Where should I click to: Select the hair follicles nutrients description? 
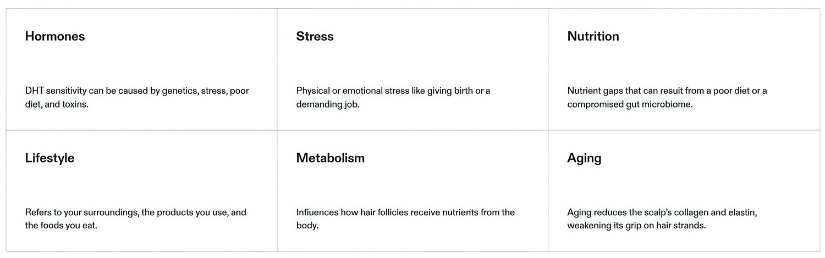pyautogui.click(x=405, y=218)
